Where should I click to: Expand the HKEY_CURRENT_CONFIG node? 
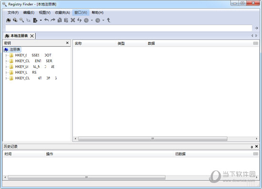pyautogui.click(x=6, y=78)
